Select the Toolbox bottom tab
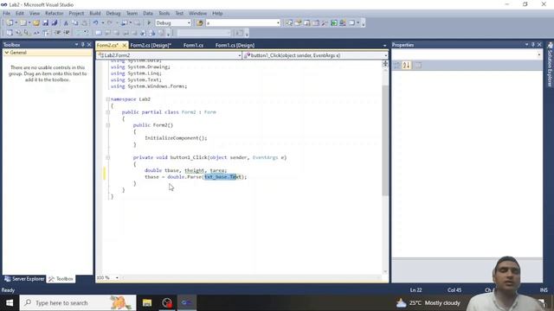 pyautogui.click(x=61, y=279)
